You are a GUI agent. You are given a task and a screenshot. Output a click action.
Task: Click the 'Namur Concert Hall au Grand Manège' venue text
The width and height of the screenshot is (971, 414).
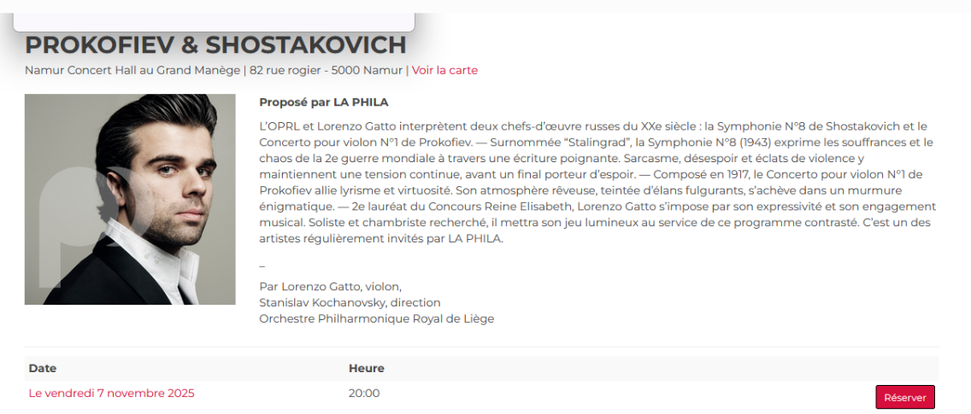point(132,70)
